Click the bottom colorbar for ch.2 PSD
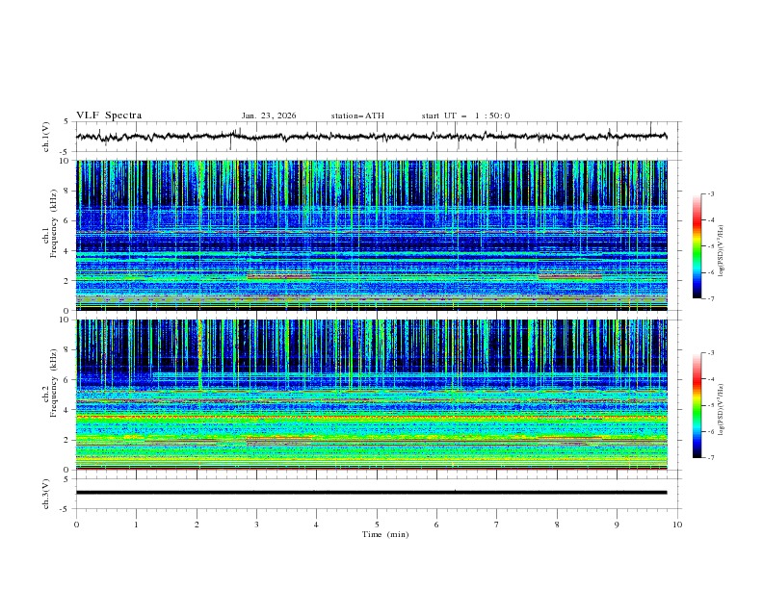This screenshot has width=763, height=589. pyautogui.click(x=697, y=405)
